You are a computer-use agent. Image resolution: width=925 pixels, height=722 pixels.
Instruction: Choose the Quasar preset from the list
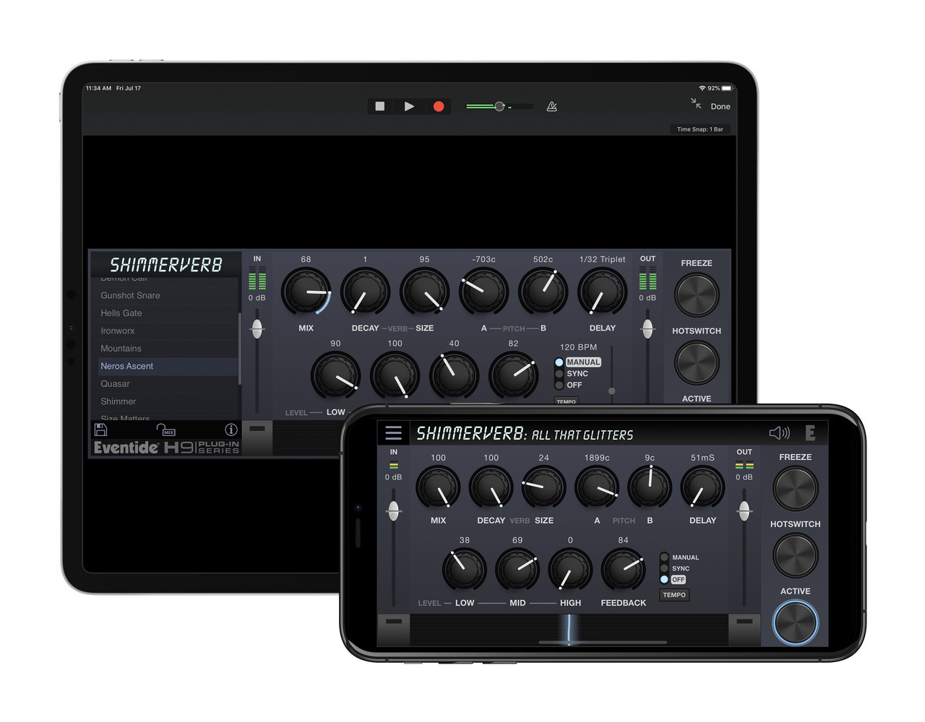click(x=115, y=383)
